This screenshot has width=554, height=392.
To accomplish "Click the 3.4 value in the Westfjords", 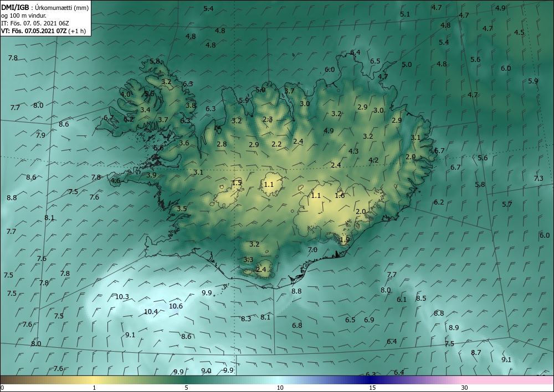I will (x=145, y=109).
